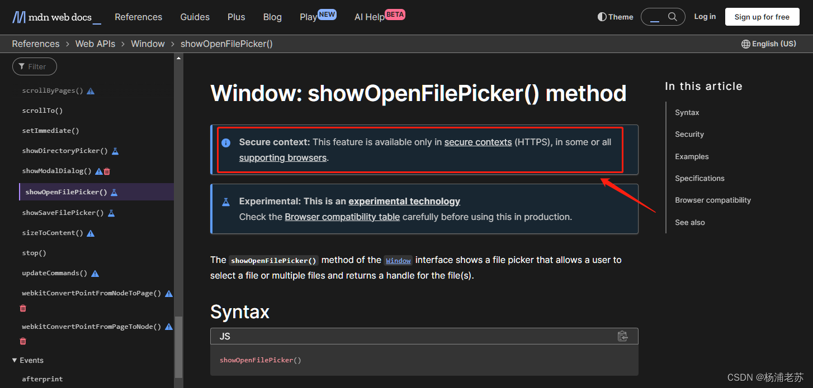Click the header search input box
The image size is (813, 388).
663,17
